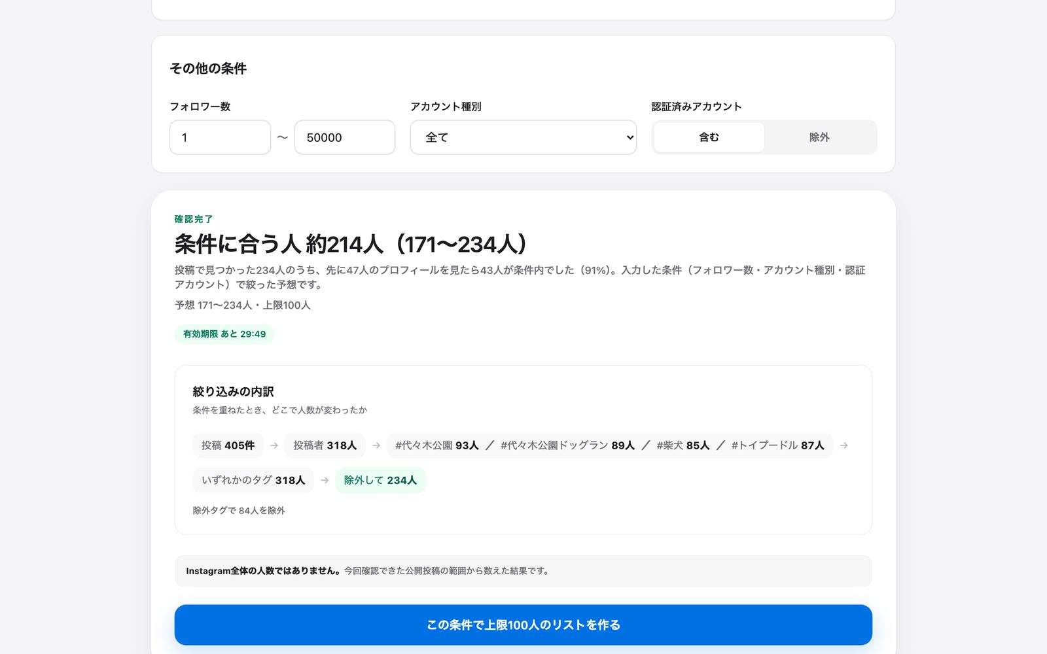Click the フォロワー数 label
This screenshot has height=654, width=1047.
pyautogui.click(x=200, y=107)
